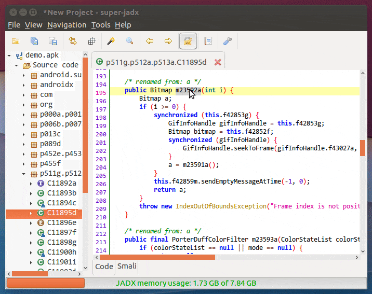The image size is (372, 294).
Task: Open the Help menu
Action: click(123, 25)
